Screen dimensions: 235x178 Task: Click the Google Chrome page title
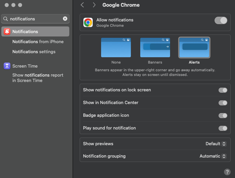point(121,5)
